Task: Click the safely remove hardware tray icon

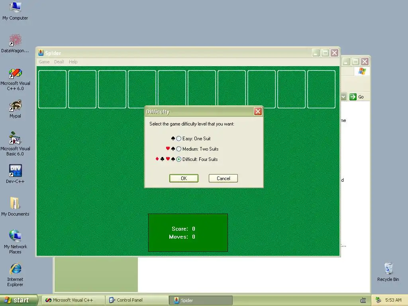Action: point(379,300)
